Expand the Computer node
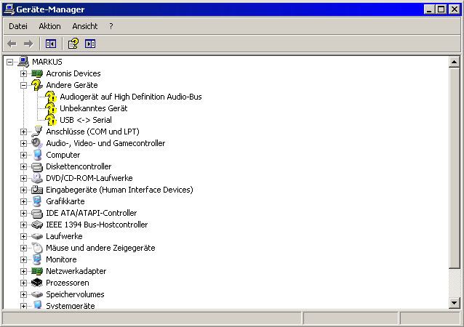 tap(24, 156)
